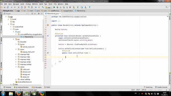The height and width of the screenshot is (96, 171).
Task: Click the Synchronize toolbar icon
Action: click(8, 7)
